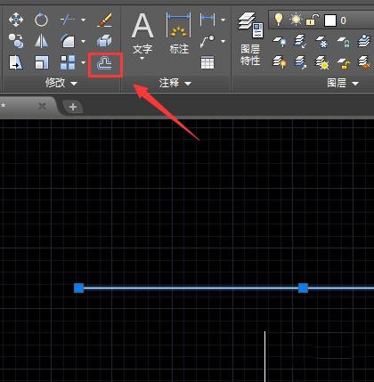Click the midpoint grip of selected line
Screen dimensions: 374x382
303,288
